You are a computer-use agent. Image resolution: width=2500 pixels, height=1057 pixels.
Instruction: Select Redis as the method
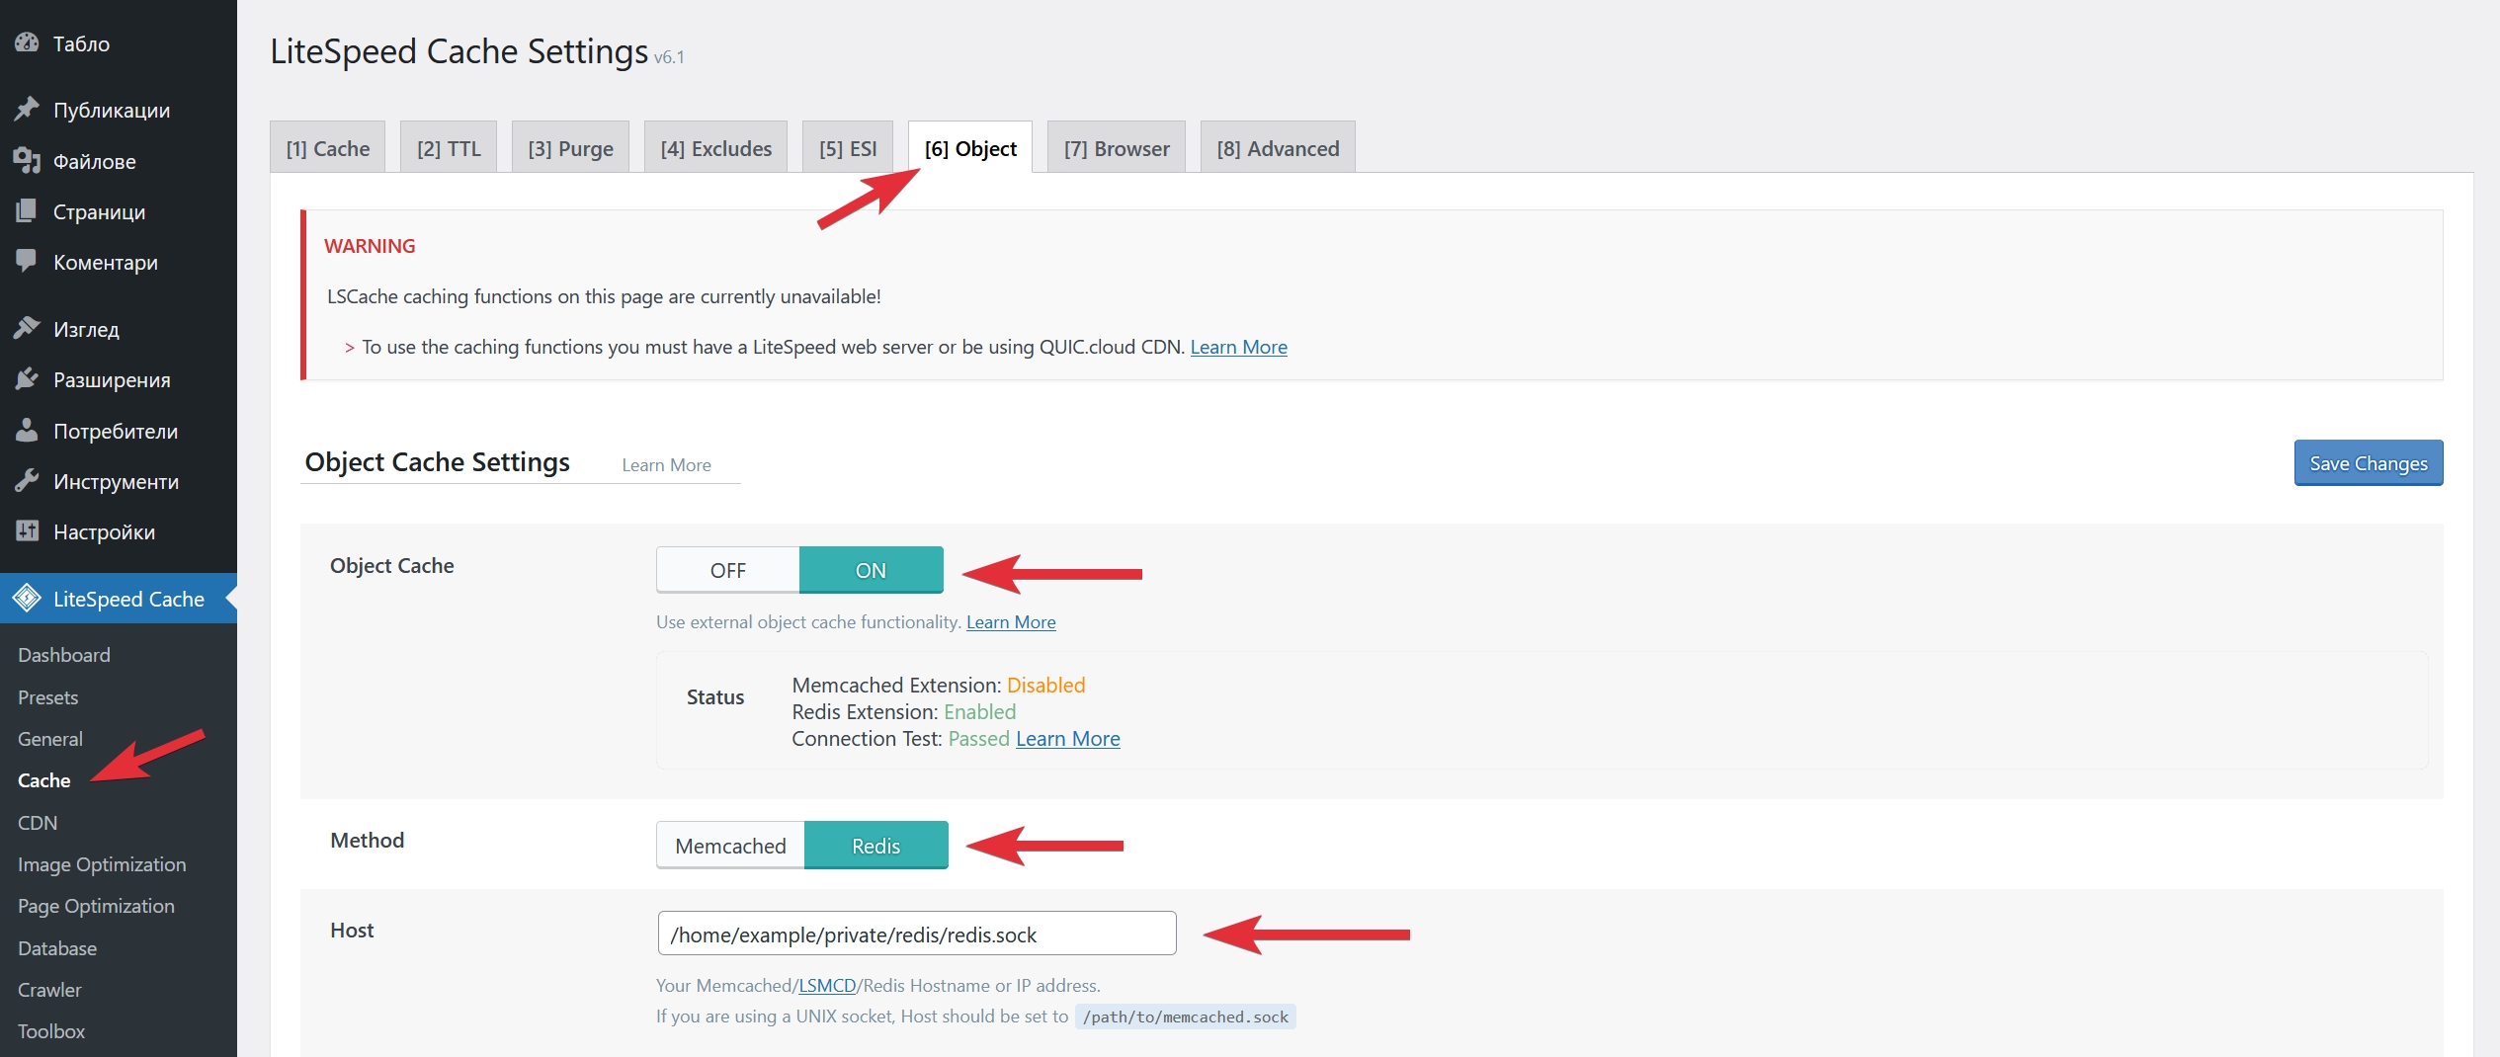875,846
